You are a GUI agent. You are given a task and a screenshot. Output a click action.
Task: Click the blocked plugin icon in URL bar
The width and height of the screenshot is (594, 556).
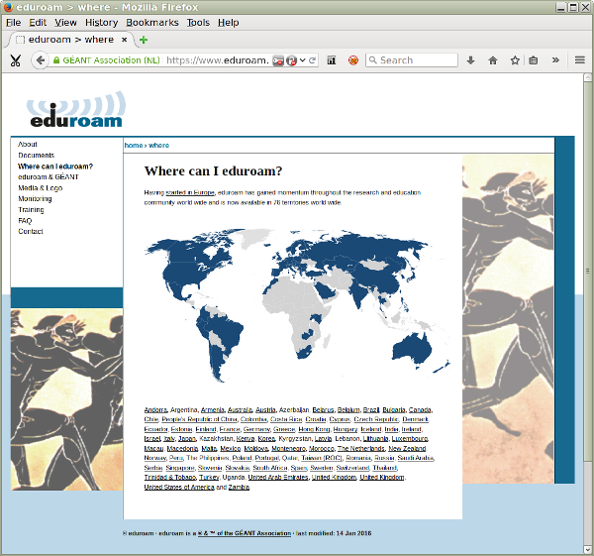291,60
